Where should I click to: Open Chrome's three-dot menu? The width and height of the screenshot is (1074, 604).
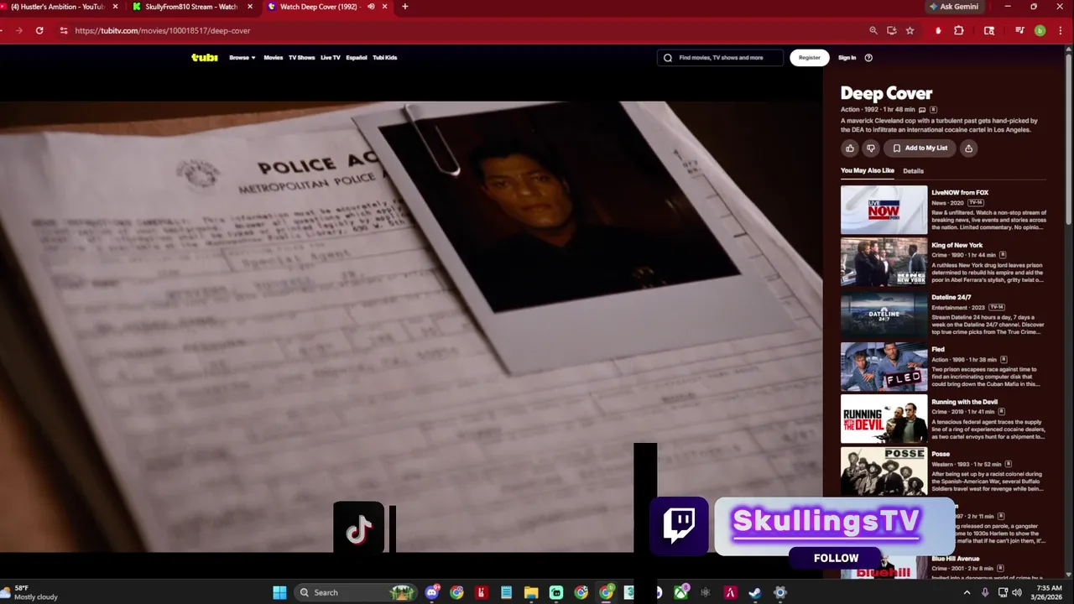click(1060, 30)
